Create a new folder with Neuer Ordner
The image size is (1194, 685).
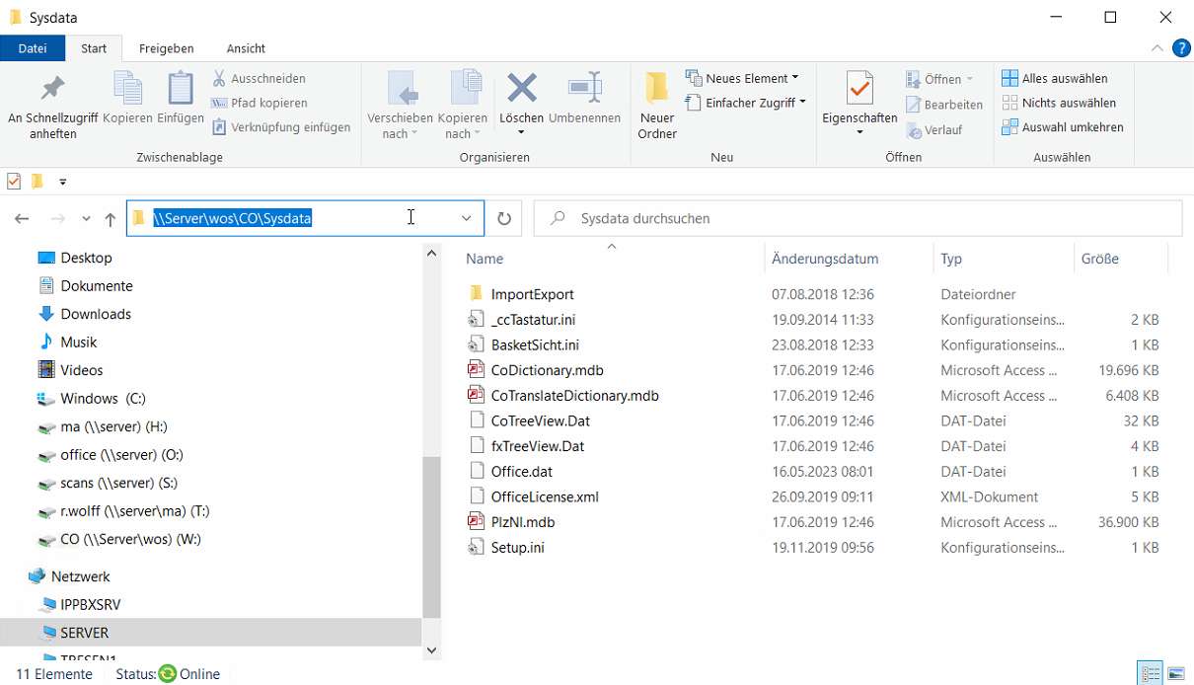(657, 107)
